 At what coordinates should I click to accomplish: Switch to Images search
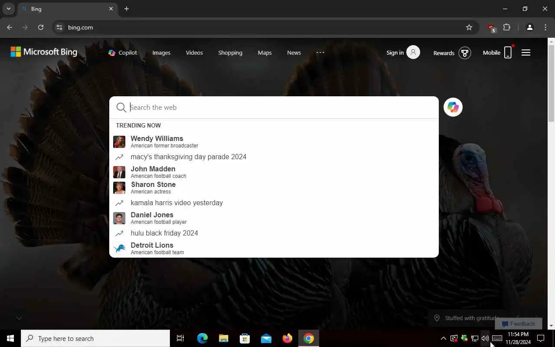coord(161,52)
